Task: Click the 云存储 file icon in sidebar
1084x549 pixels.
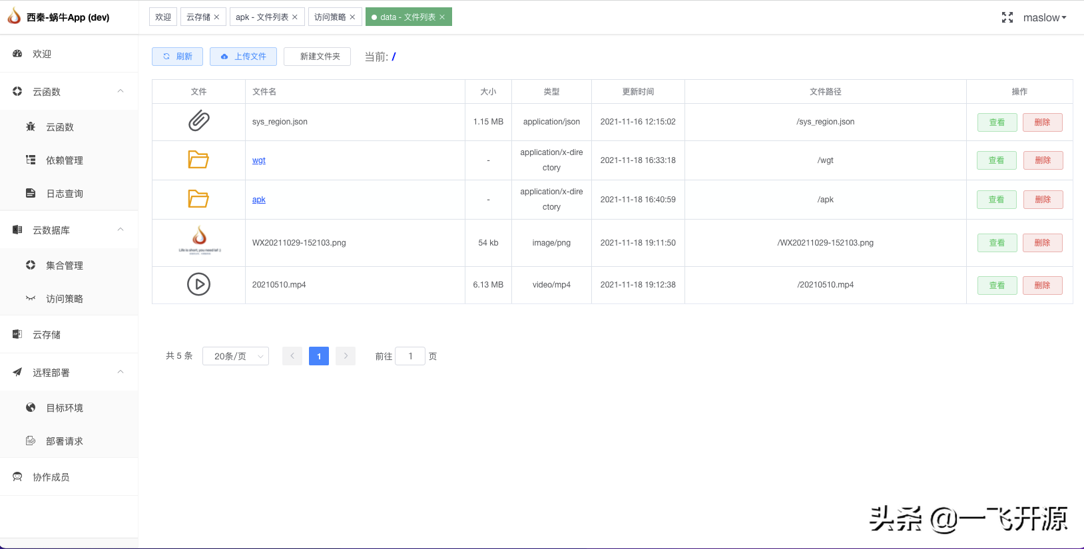Action: point(17,334)
